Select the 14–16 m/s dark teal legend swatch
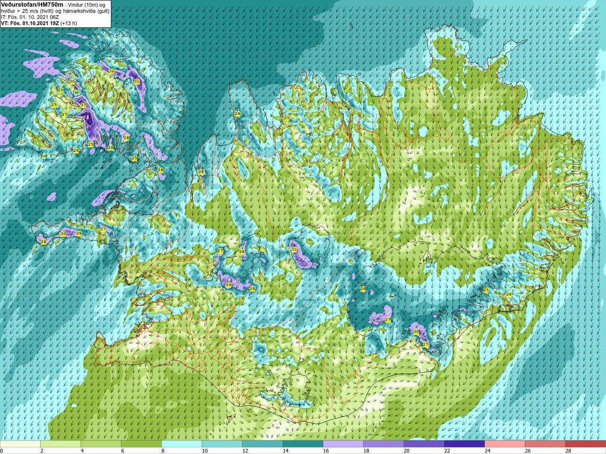This screenshot has height=454, width=606. pyautogui.click(x=303, y=444)
